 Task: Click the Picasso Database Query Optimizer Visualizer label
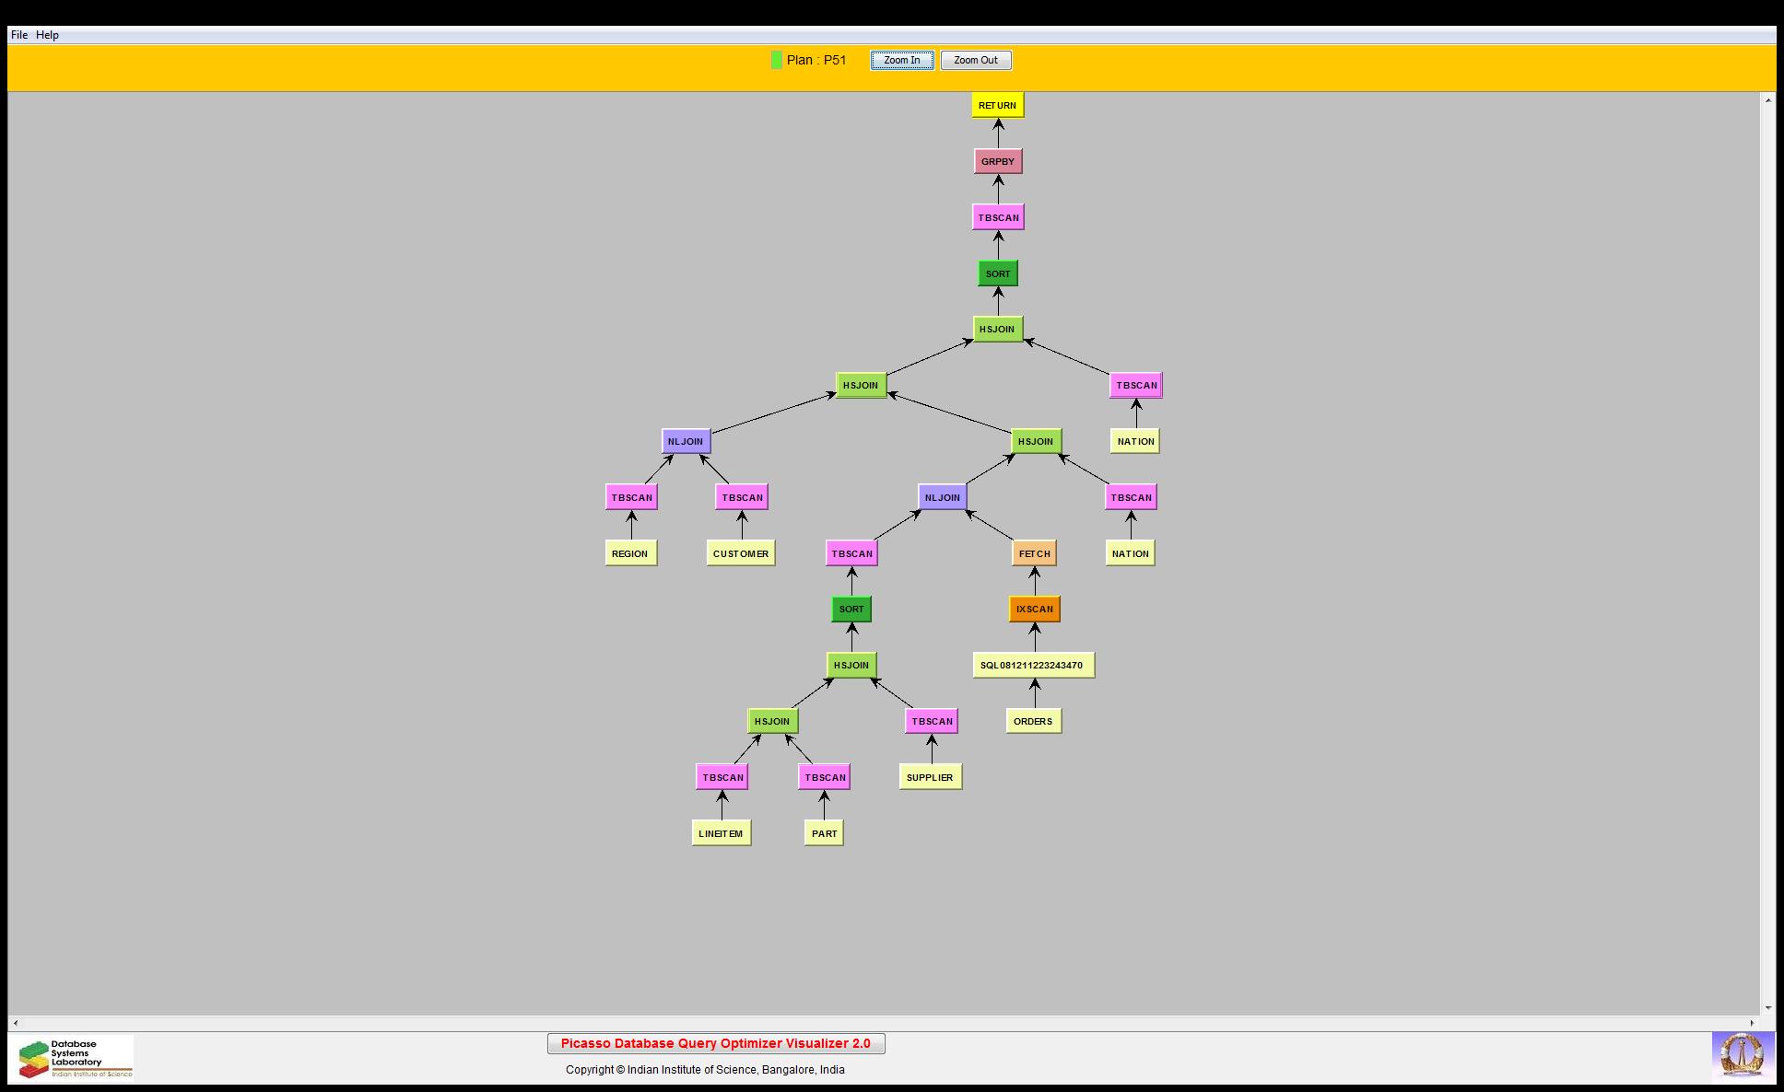[x=715, y=1044]
